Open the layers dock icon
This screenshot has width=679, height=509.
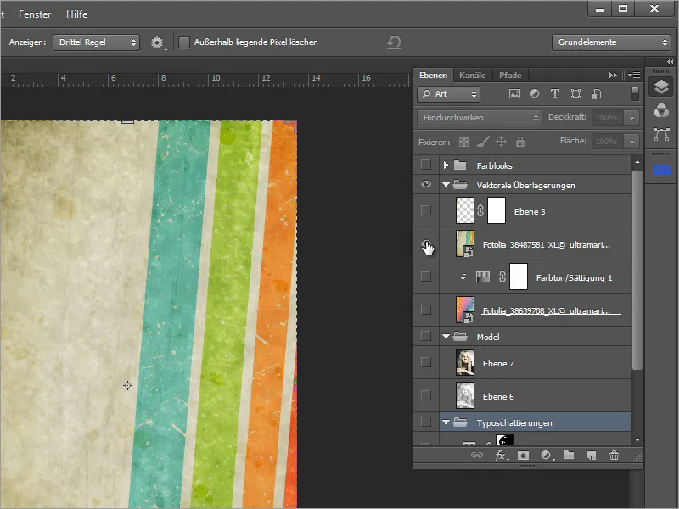(x=661, y=87)
